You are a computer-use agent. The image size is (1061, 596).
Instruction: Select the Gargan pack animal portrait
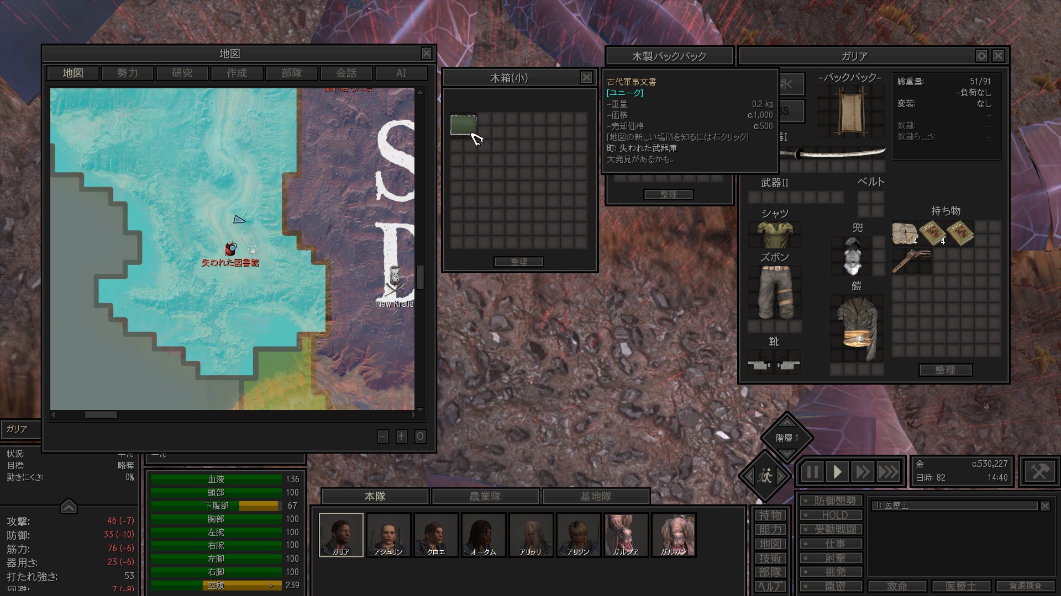coord(674,535)
